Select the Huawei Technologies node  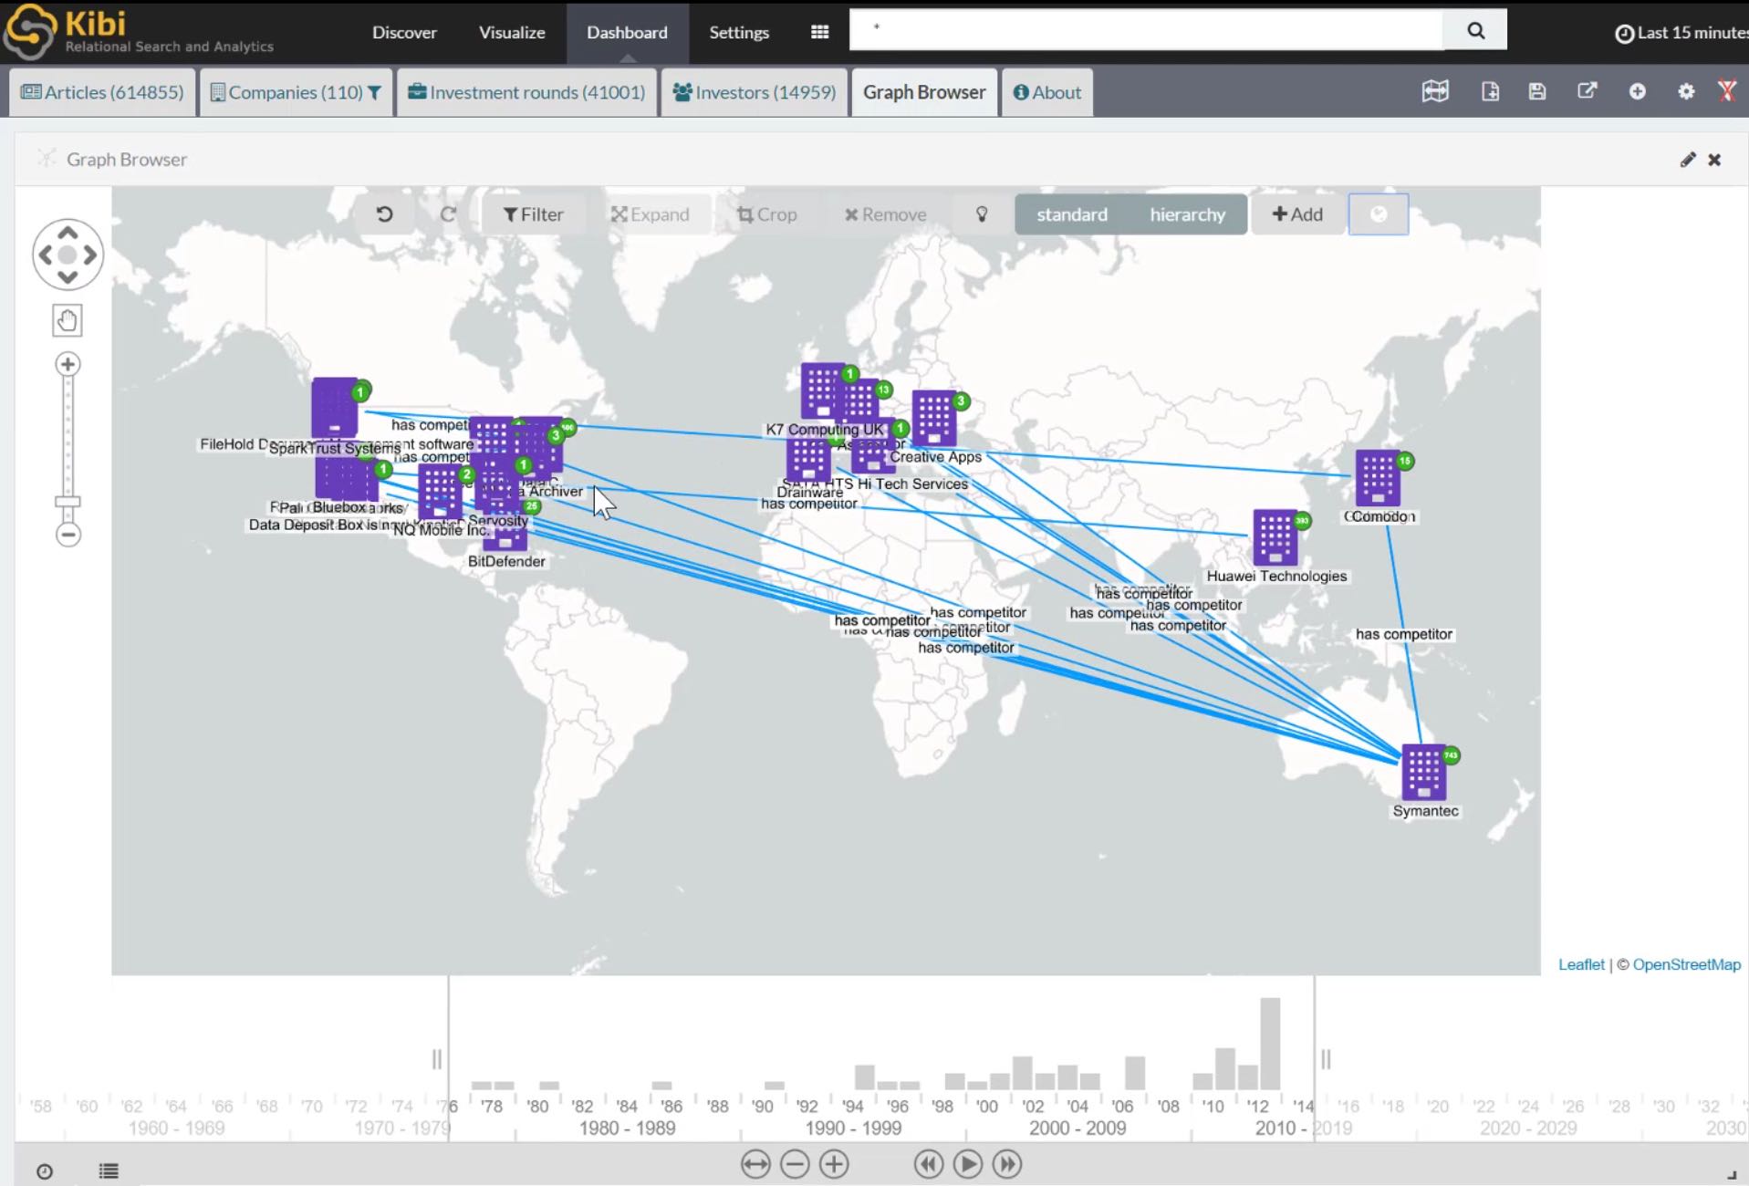(1275, 537)
